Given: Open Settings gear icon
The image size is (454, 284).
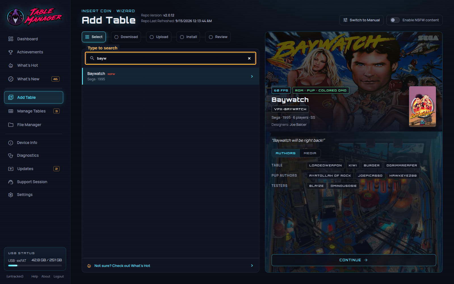Looking at the screenshot, I should (11, 195).
